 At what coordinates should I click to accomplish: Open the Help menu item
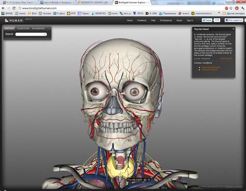pyautogui.click(x=153, y=20)
